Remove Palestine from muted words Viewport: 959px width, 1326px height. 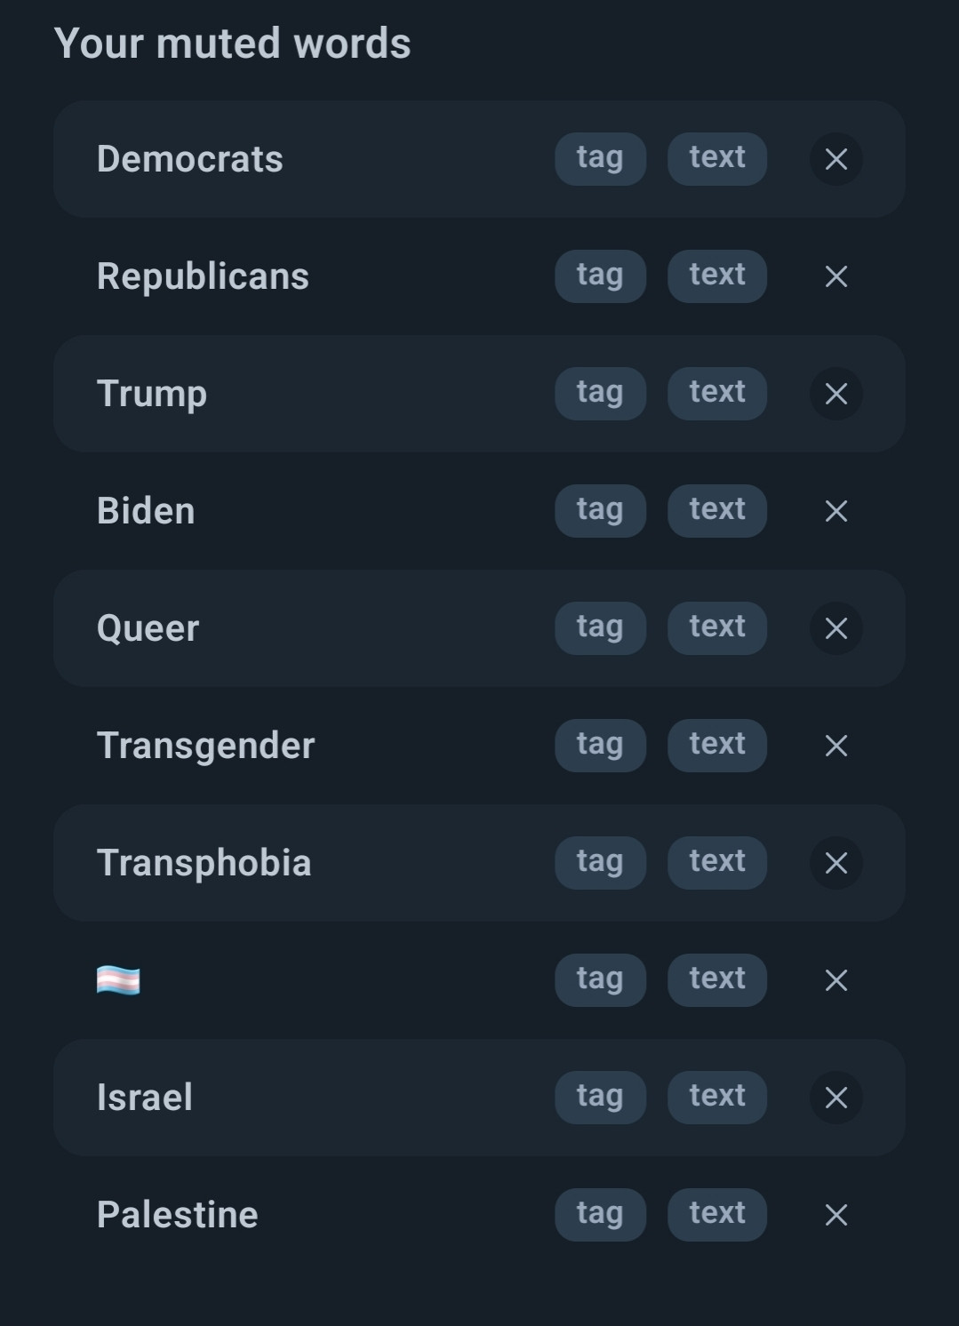pos(835,1215)
